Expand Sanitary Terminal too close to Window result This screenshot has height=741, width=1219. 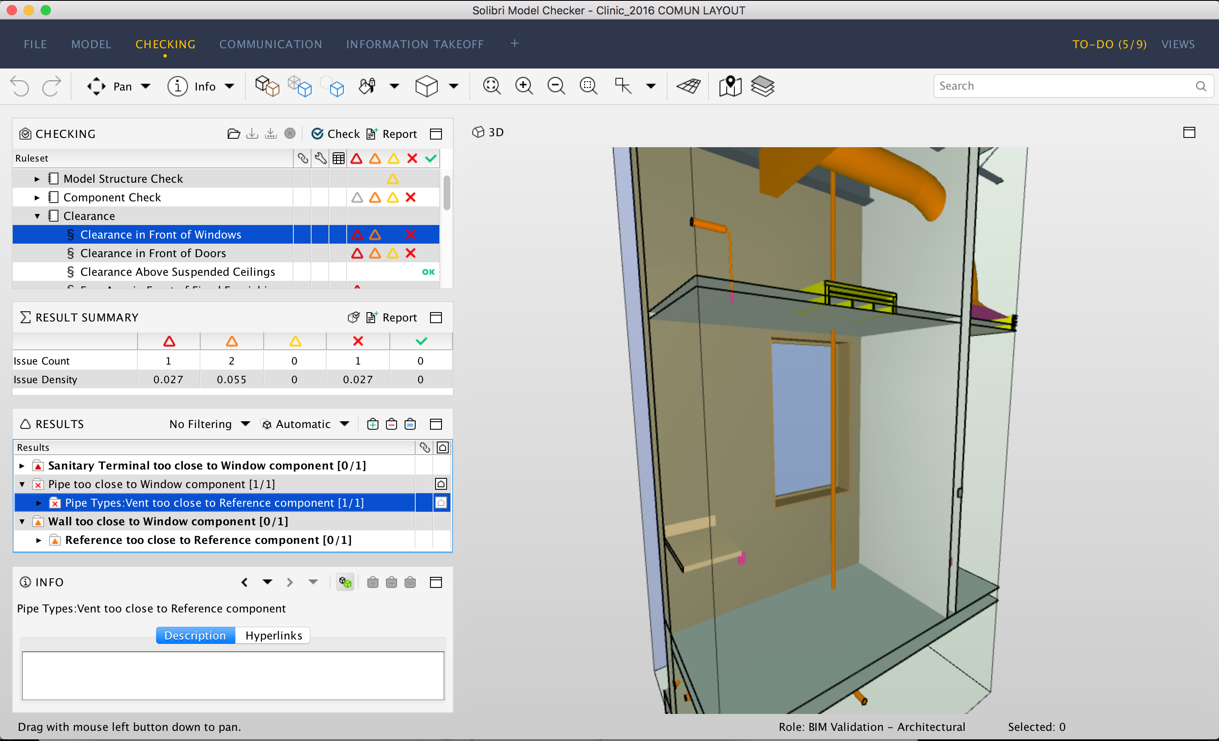[x=22, y=466]
